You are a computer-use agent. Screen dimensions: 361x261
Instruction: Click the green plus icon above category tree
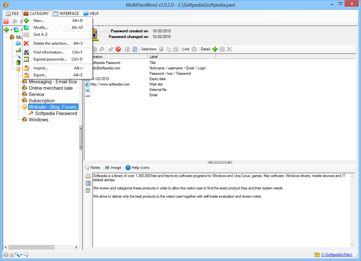pos(6,29)
